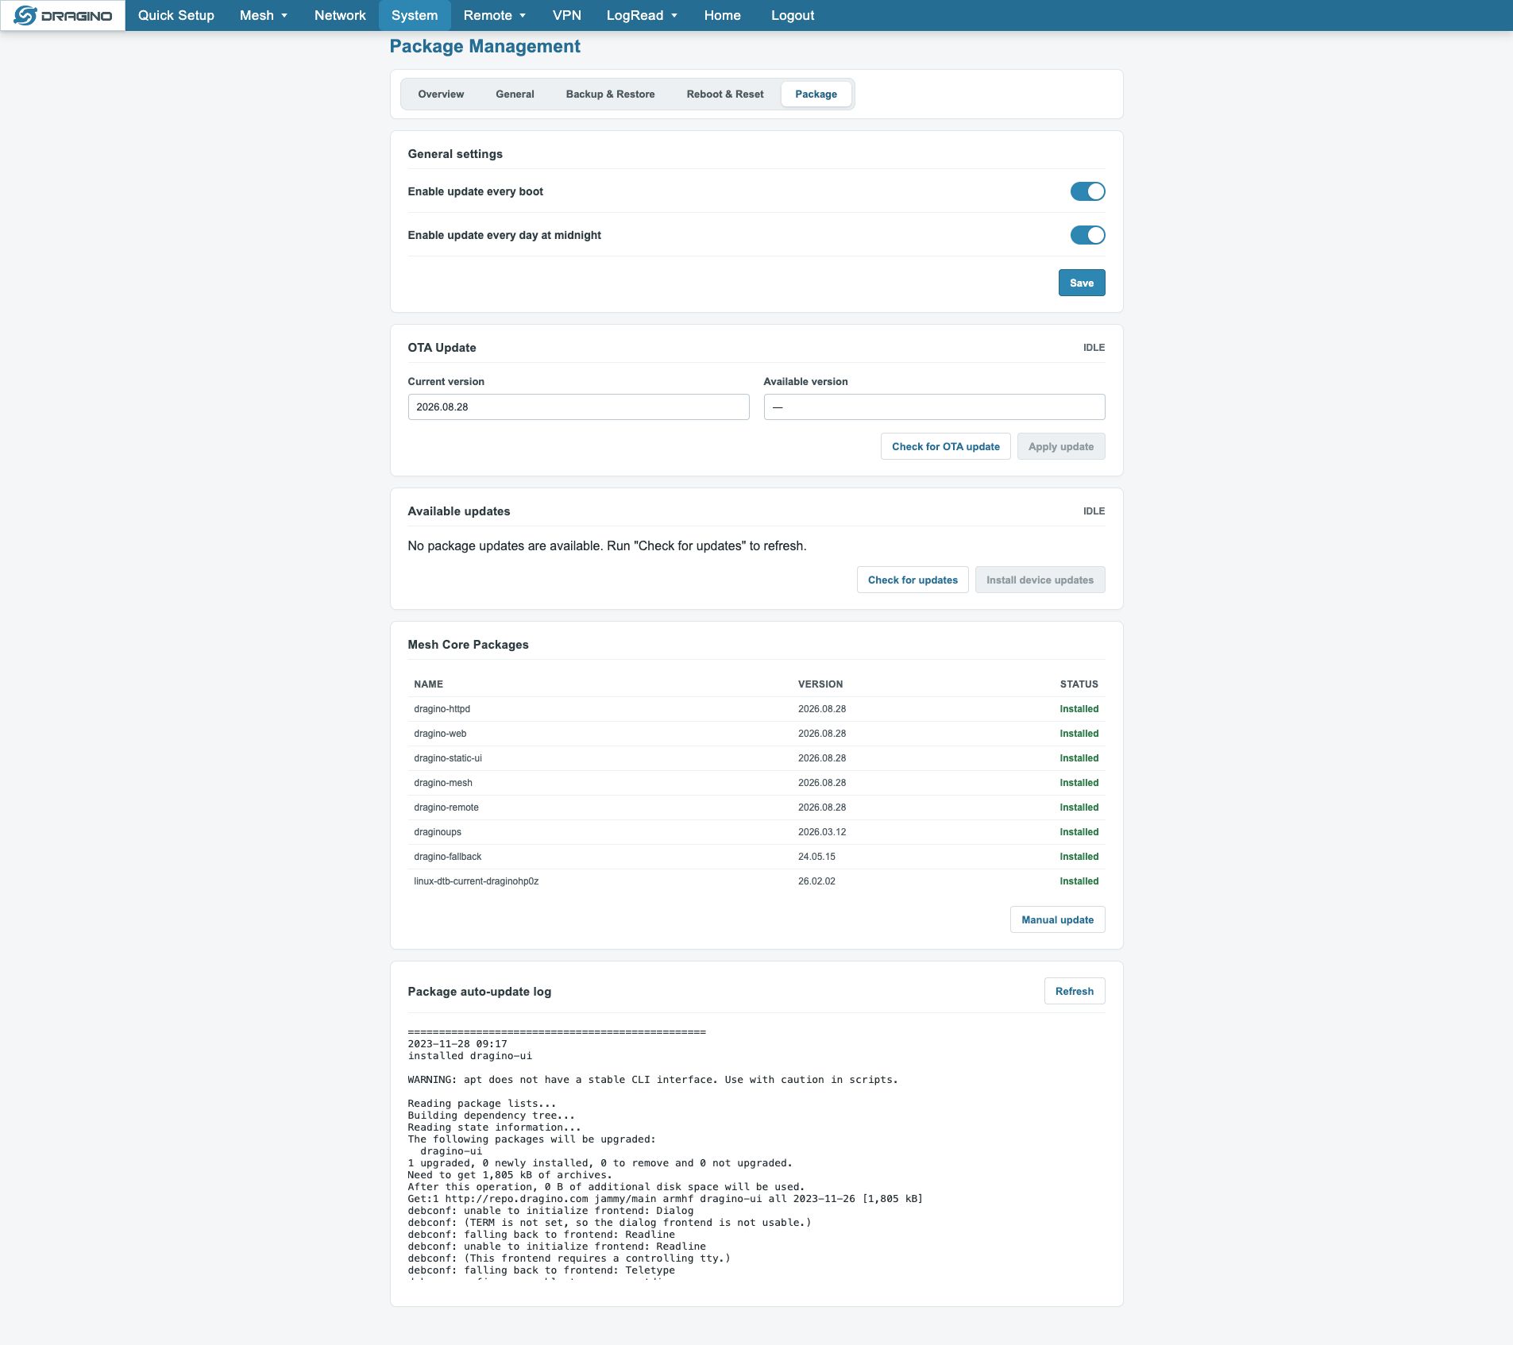Expand the Mesh dropdown menu
This screenshot has height=1345, width=1513.
[264, 15]
